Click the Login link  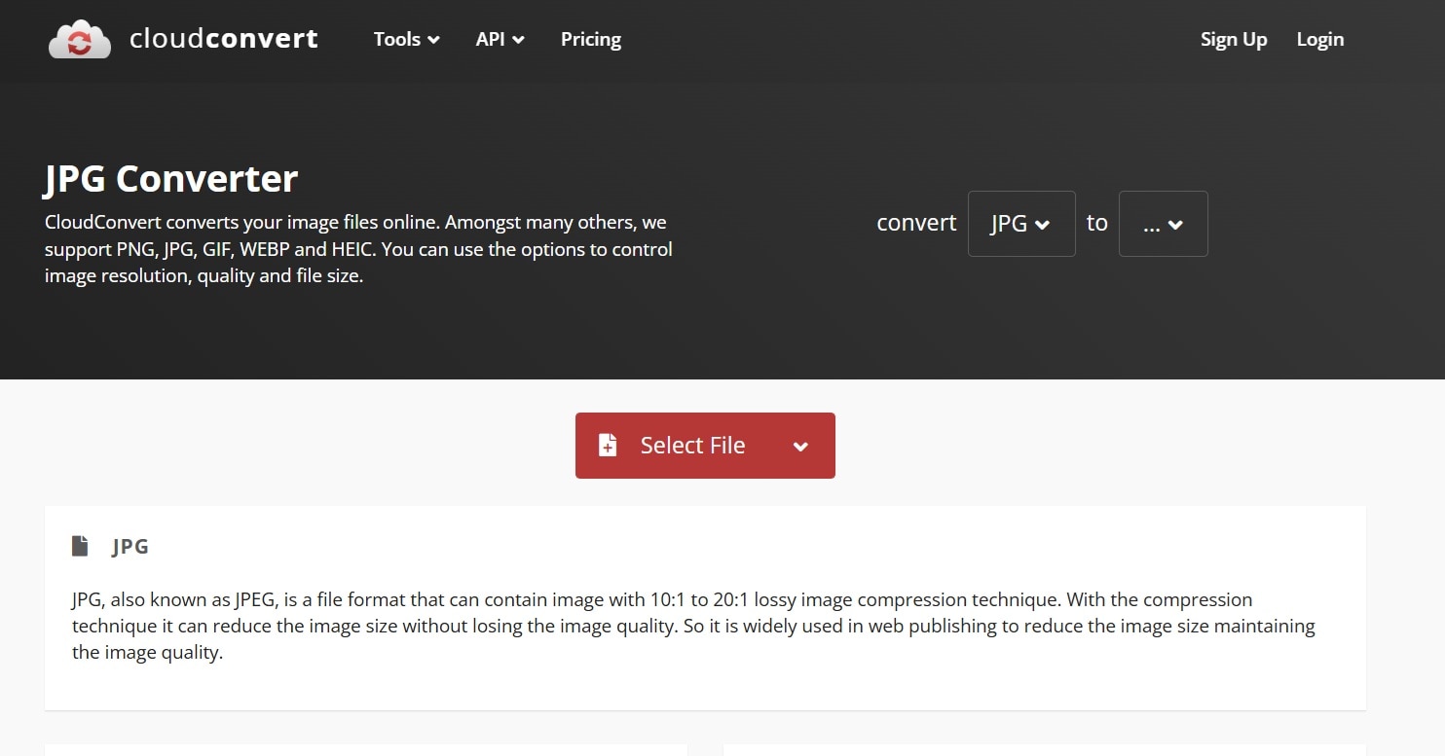click(1319, 39)
